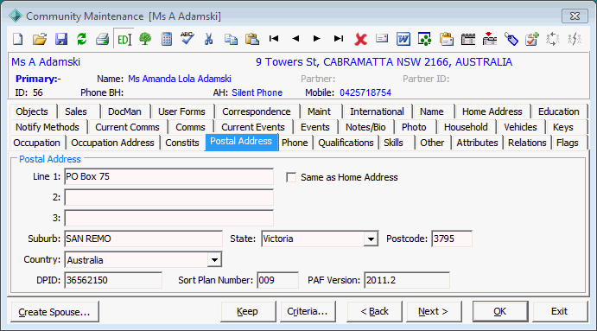Click checklist with green plus icon
Image resolution: width=597 pixels, height=331 pixels.
point(532,39)
